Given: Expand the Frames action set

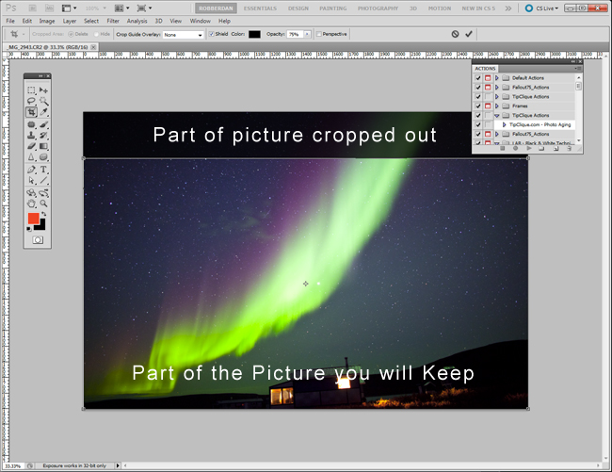Looking at the screenshot, I should pos(498,106).
